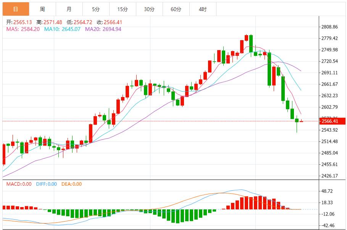This screenshot has height=230, width=347.
Task: Click the MA10 indicator label
Action: coord(62,29)
